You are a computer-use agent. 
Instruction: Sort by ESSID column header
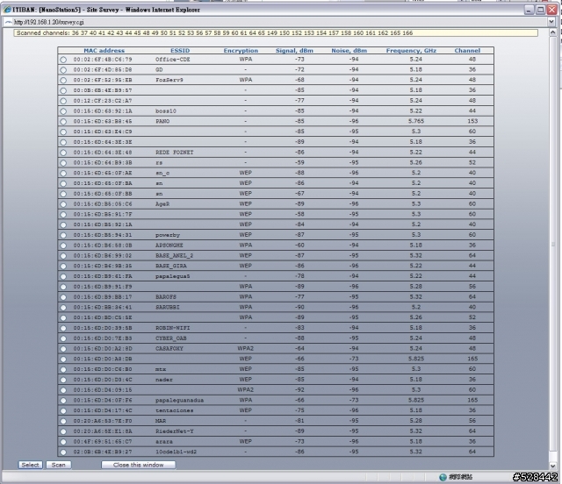pos(180,51)
